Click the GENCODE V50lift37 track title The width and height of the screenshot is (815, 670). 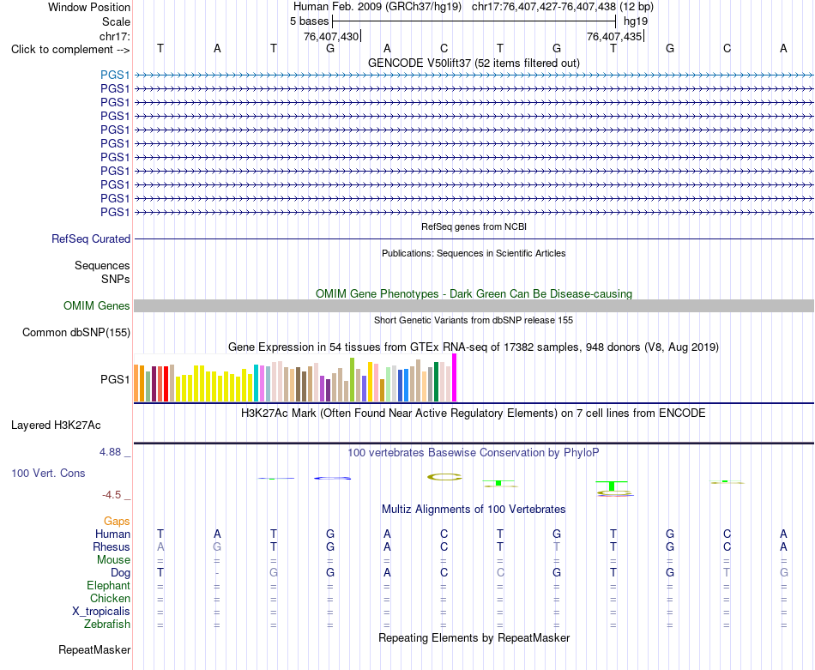[x=474, y=63]
